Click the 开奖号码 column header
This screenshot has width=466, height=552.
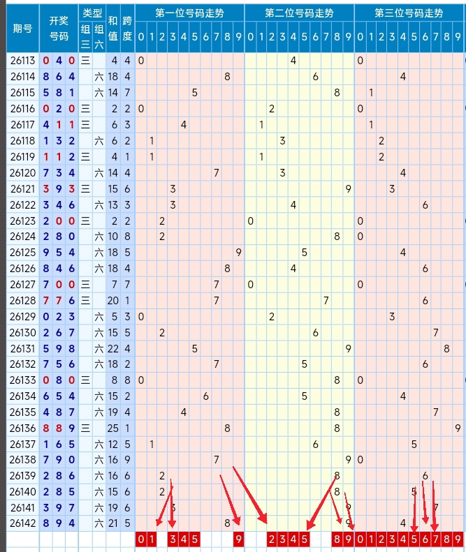coord(59,28)
